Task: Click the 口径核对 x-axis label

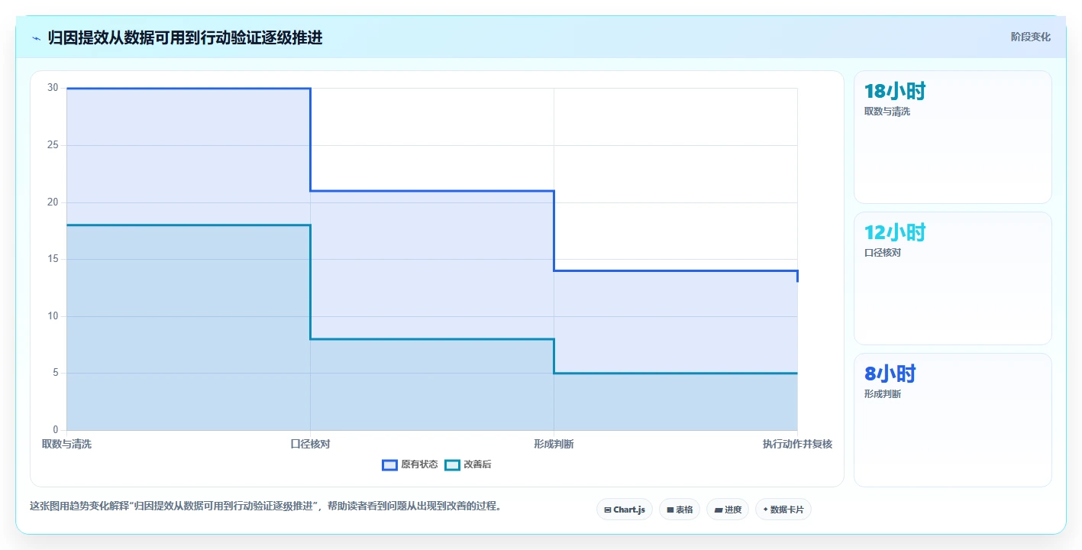Action: point(310,444)
